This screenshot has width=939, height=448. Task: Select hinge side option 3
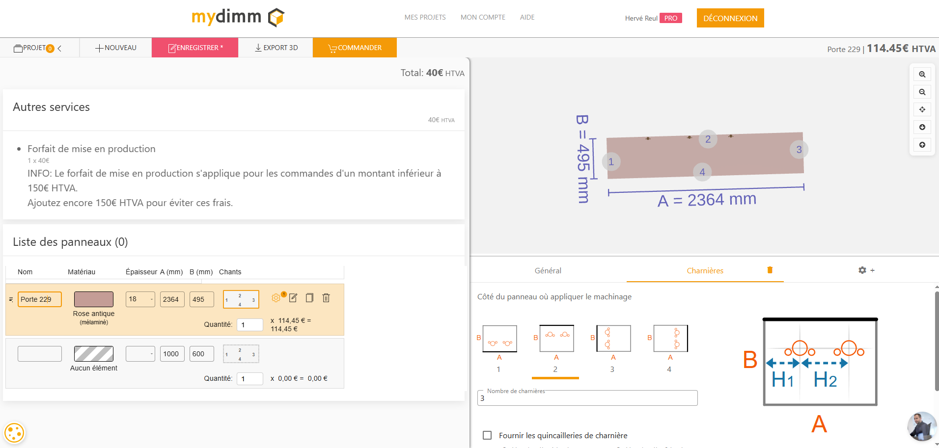pyautogui.click(x=613, y=339)
